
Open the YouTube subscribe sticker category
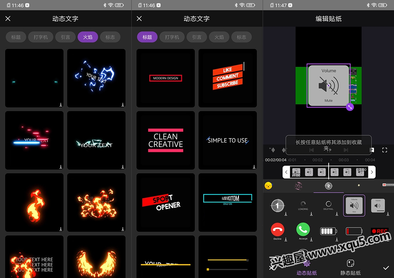(x=388, y=185)
